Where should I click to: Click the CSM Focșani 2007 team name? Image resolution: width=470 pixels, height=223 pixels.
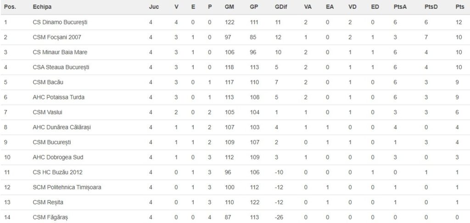(57, 38)
